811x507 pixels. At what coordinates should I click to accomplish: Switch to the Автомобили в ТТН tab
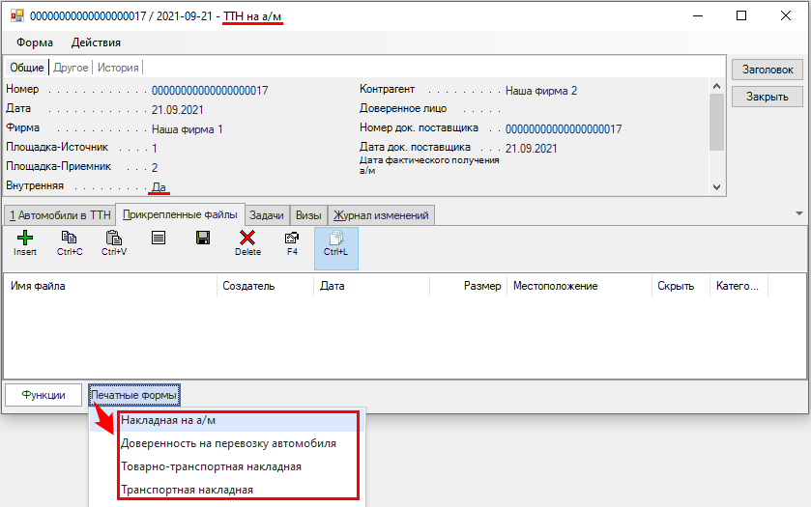coord(59,214)
